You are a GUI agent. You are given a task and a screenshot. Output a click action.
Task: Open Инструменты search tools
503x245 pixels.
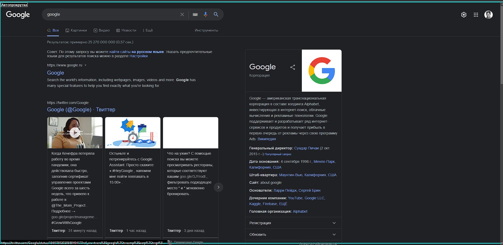coord(206,30)
